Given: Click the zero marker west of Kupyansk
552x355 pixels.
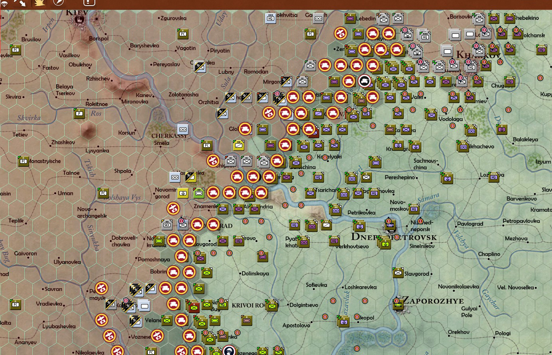Looking at the screenshot, I should click(x=540, y=78).
